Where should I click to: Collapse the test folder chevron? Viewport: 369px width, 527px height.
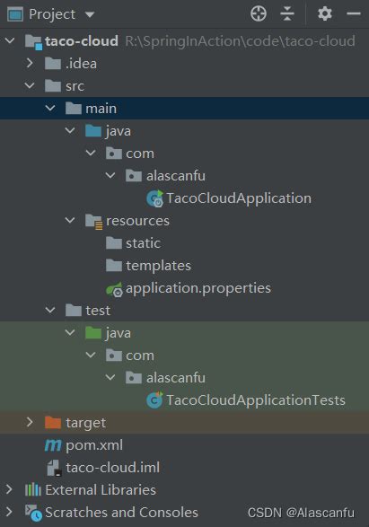[50, 310]
